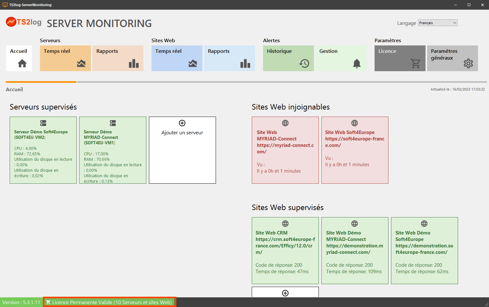Viewport: 489px width, 307px height.
Task: Click the house icon under Accueil
Action: tap(22, 63)
